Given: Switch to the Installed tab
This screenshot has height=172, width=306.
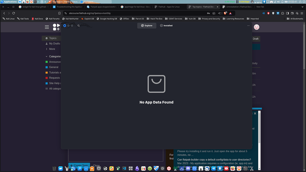Looking at the screenshot, I should click(x=166, y=25).
